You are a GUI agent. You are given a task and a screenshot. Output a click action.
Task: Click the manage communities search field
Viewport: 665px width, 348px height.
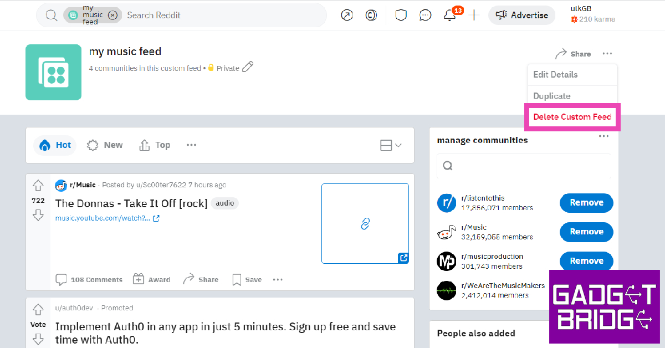pos(524,166)
